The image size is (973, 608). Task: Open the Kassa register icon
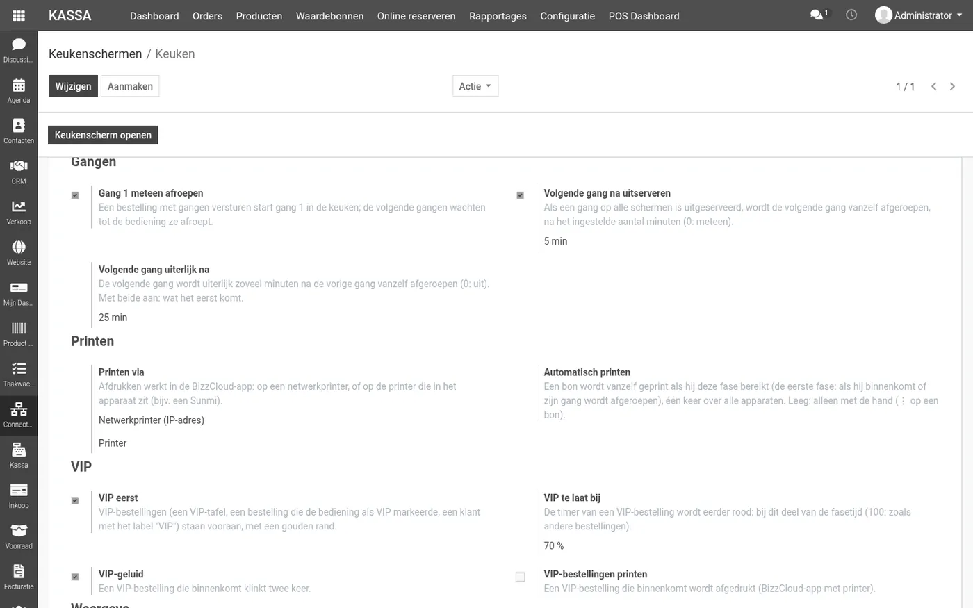[x=19, y=455]
